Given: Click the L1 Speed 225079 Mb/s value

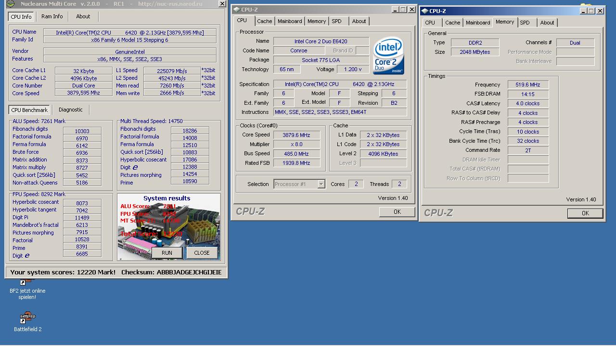Looking at the screenshot, I should (171, 71).
